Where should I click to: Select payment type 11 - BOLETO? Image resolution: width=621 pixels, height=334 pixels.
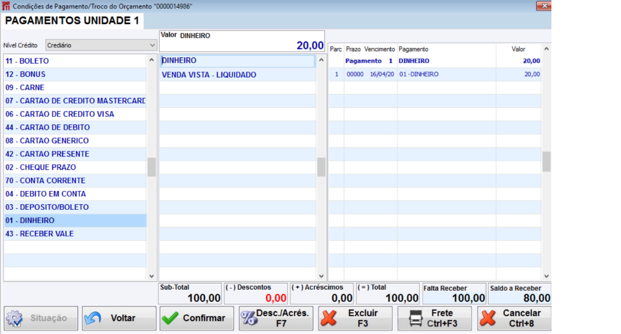pyautogui.click(x=75, y=61)
